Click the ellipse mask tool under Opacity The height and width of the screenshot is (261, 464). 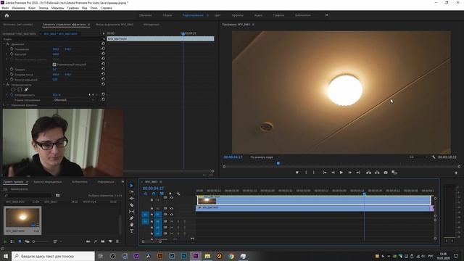(x=13, y=89)
